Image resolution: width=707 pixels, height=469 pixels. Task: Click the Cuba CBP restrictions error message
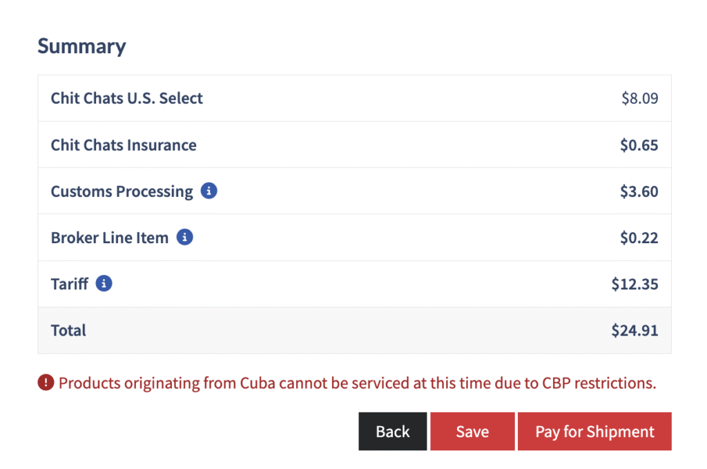pos(357,383)
